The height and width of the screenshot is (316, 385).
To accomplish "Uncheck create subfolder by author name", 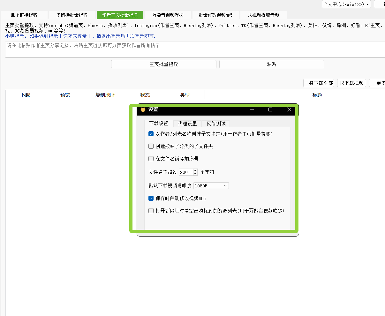I will click(x=151, y=134).
